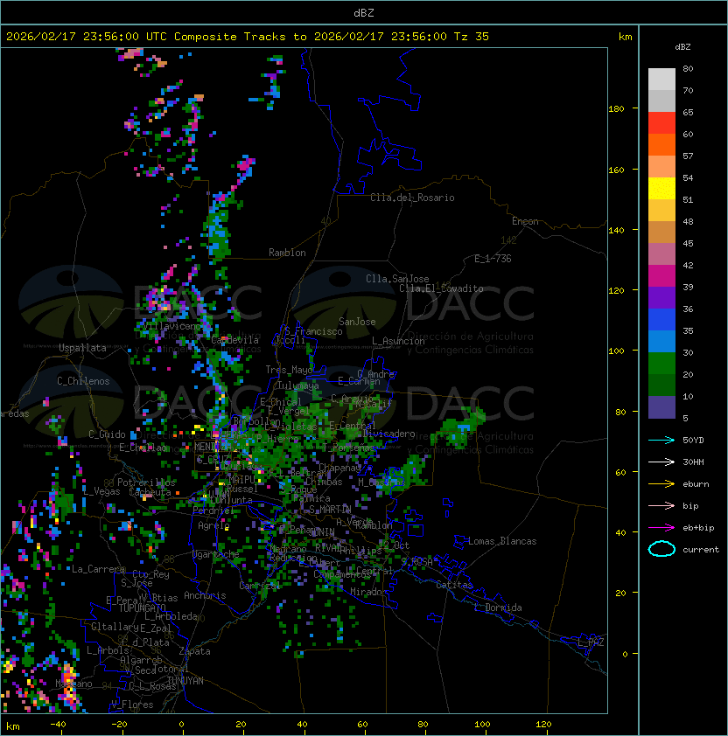
Task: Click the TUPUNGATO town label
Action: point(142,608)
